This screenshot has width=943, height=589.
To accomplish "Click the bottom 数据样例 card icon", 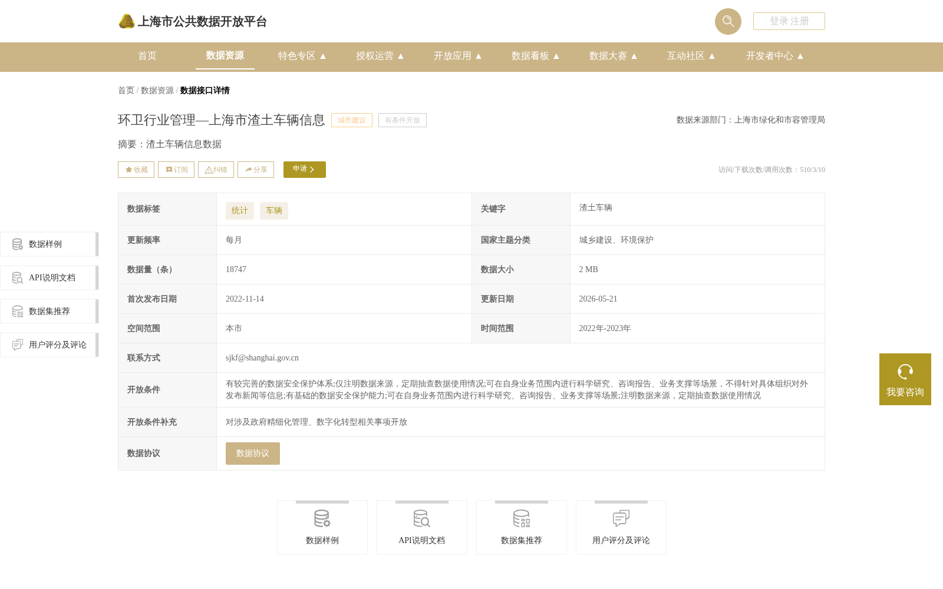I will [322, 518].
